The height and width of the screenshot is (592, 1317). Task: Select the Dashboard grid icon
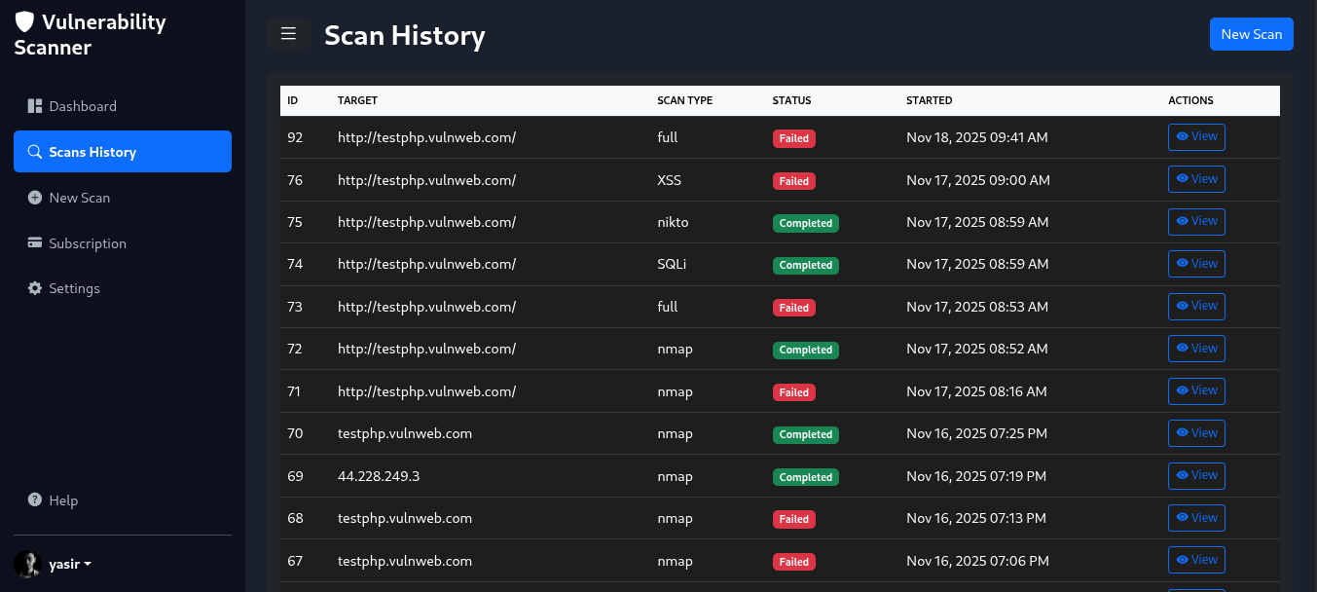coord(35,106)
